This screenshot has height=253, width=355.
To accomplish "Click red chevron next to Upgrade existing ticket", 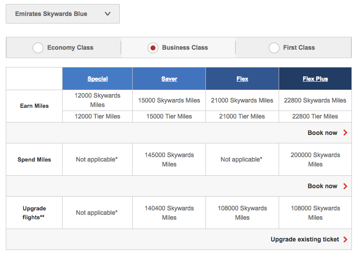I will (345, 239).
